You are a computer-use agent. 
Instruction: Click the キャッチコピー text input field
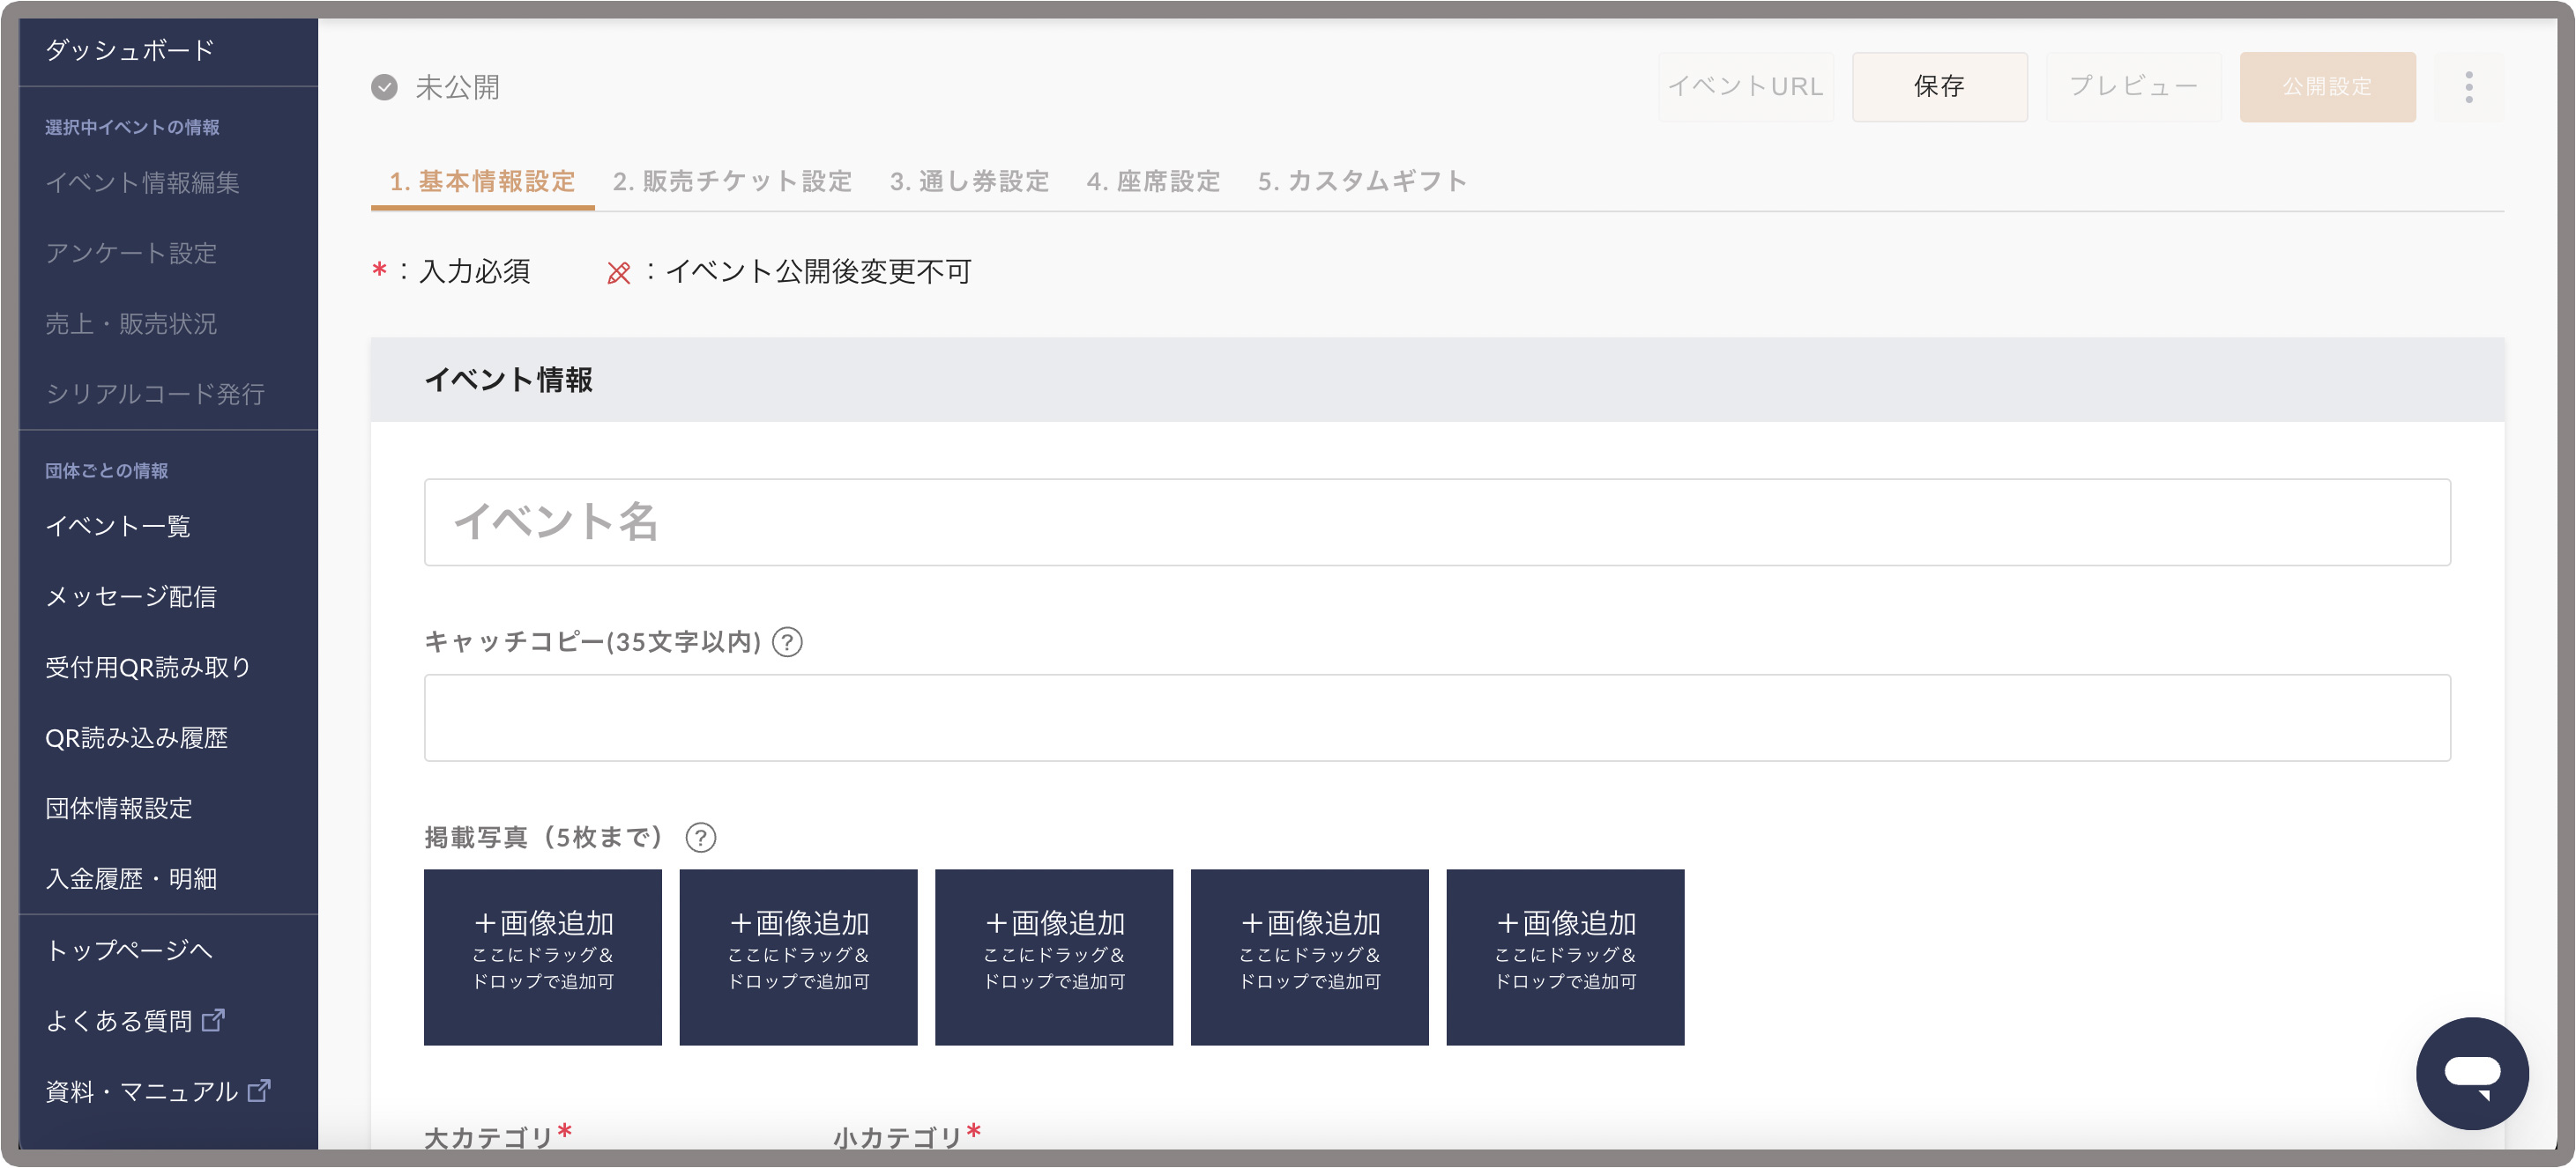(1437, 717)
